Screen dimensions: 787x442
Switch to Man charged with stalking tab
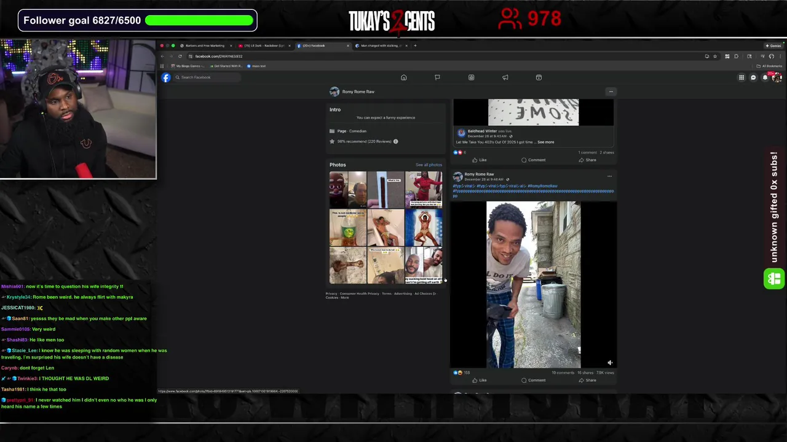380,45
